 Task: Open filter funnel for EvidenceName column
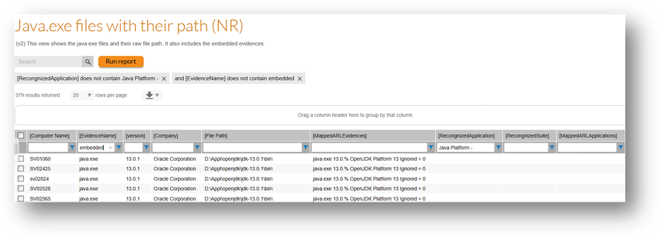pos(119,148)
